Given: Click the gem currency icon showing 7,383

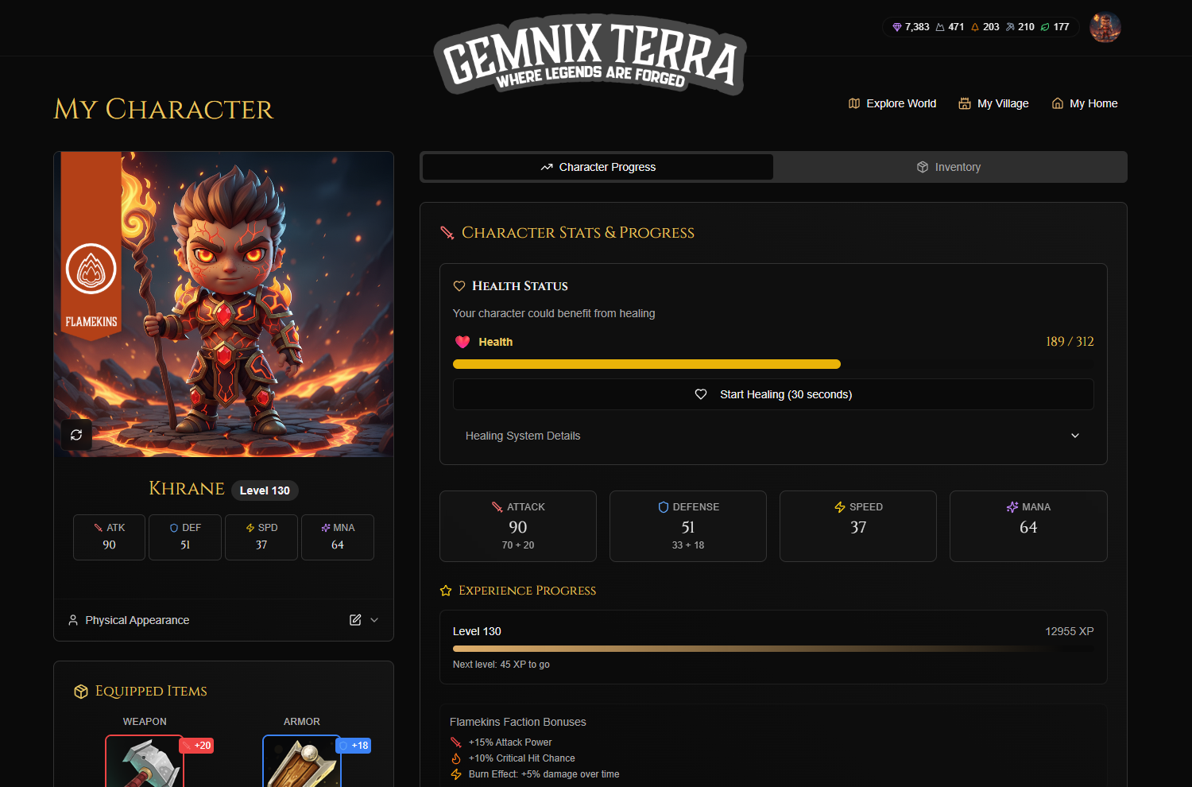Looking at the screenshot, I should click(x=897, y=27).
